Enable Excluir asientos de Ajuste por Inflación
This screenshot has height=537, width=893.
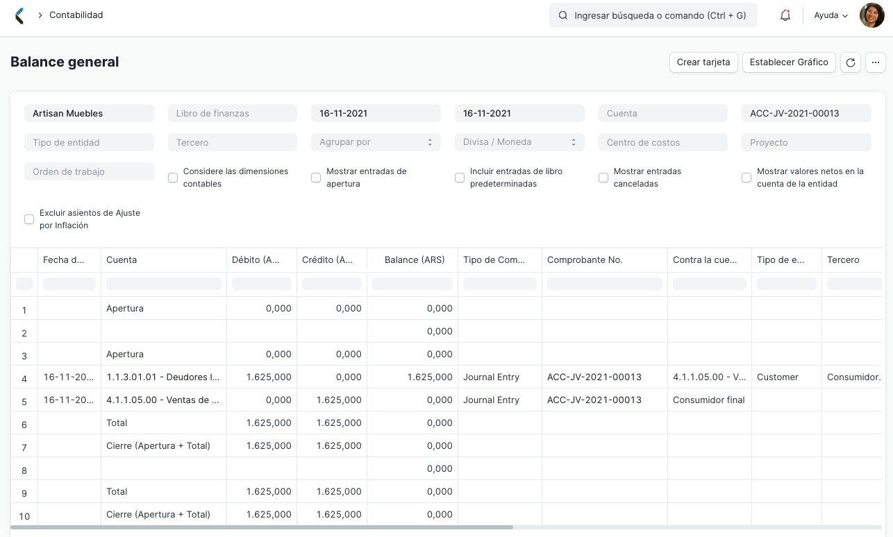click(29, 219)
